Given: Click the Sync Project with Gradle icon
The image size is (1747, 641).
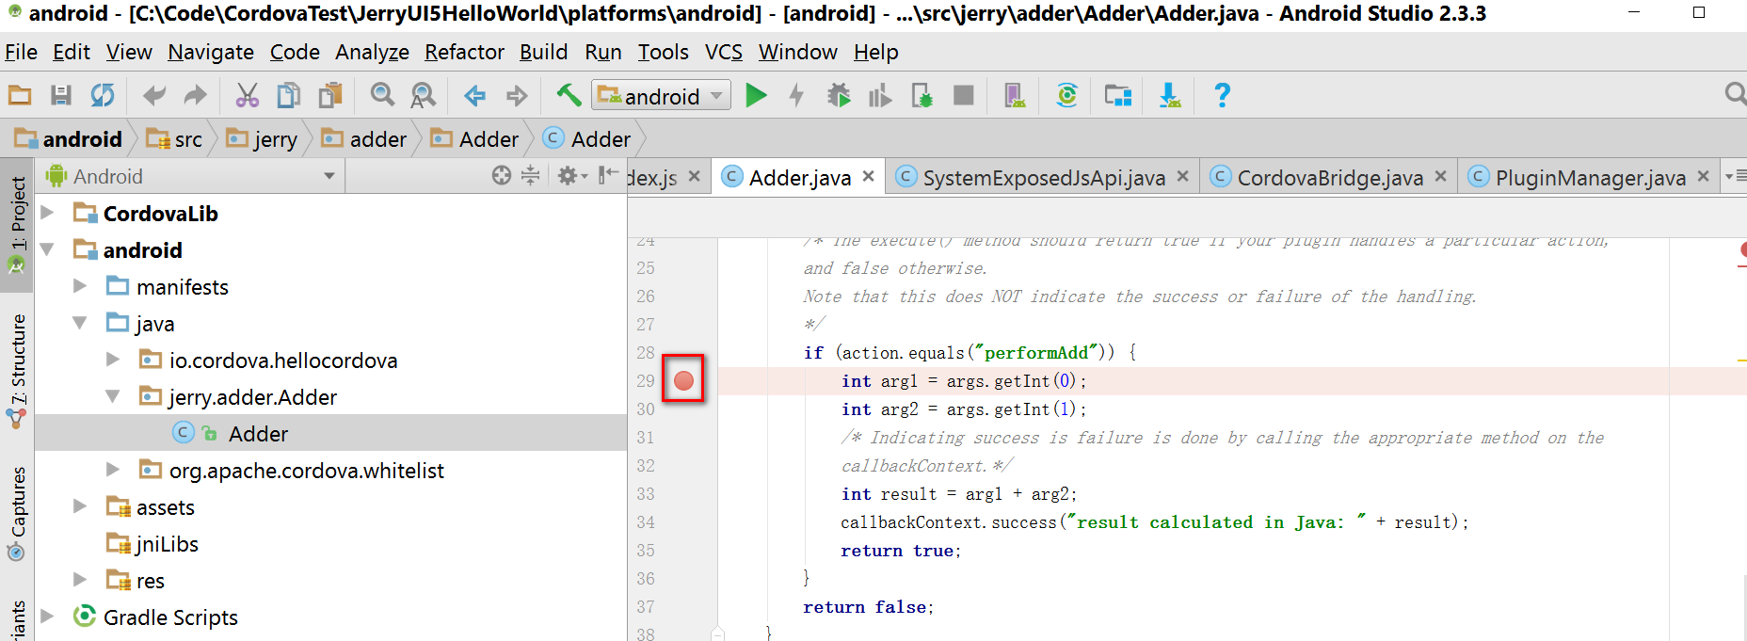Looking at the screenshot, I should point(1066,95).
